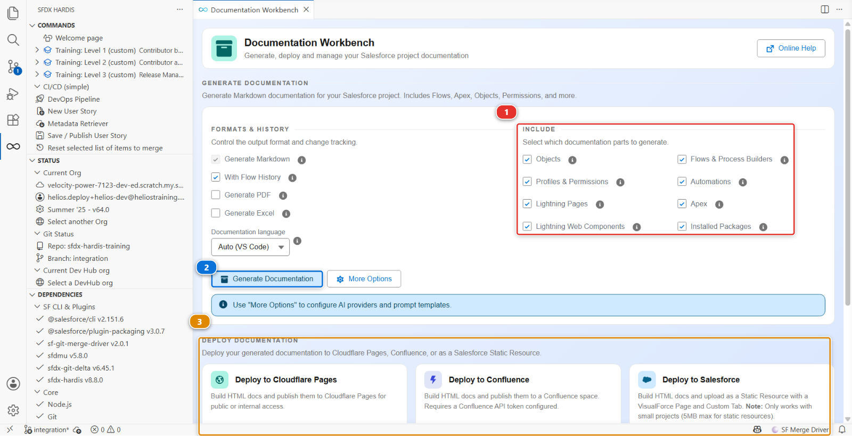Image resolution: width=852 pixels, height=436 pixels.
Task: Click the info icon beside Profiles & Permissions
Action: click(x=620, y=182)
